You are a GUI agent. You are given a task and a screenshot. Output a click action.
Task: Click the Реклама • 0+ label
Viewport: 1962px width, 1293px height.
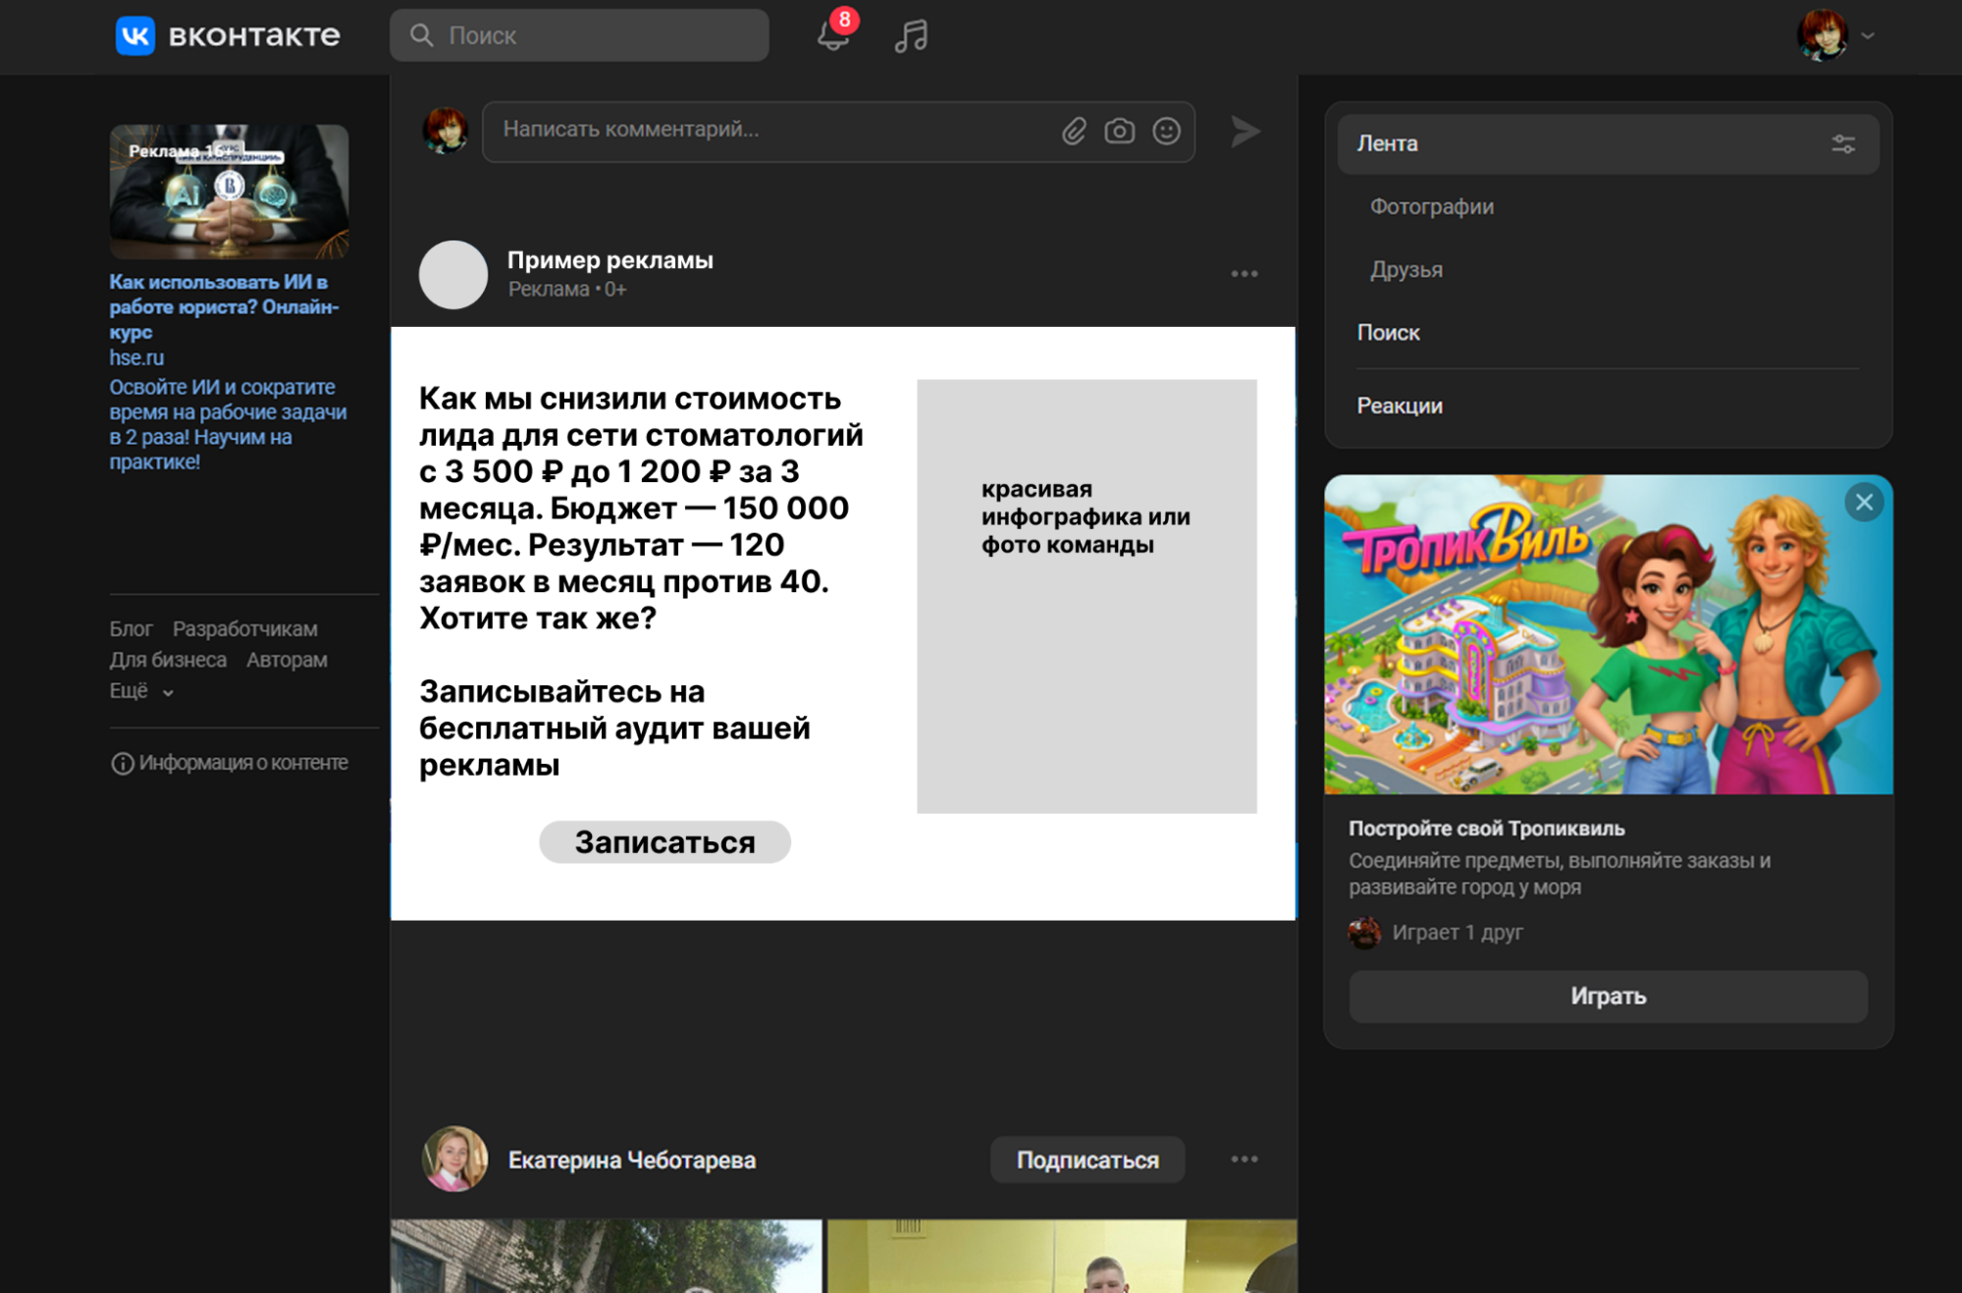click(566, 290)
